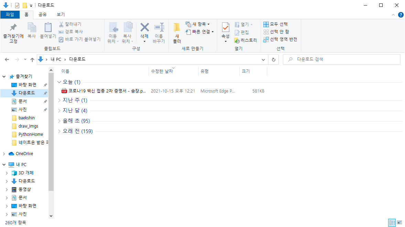
Task: Open 복사 위치 (Copy to) menu
Action: click(127, 33)
